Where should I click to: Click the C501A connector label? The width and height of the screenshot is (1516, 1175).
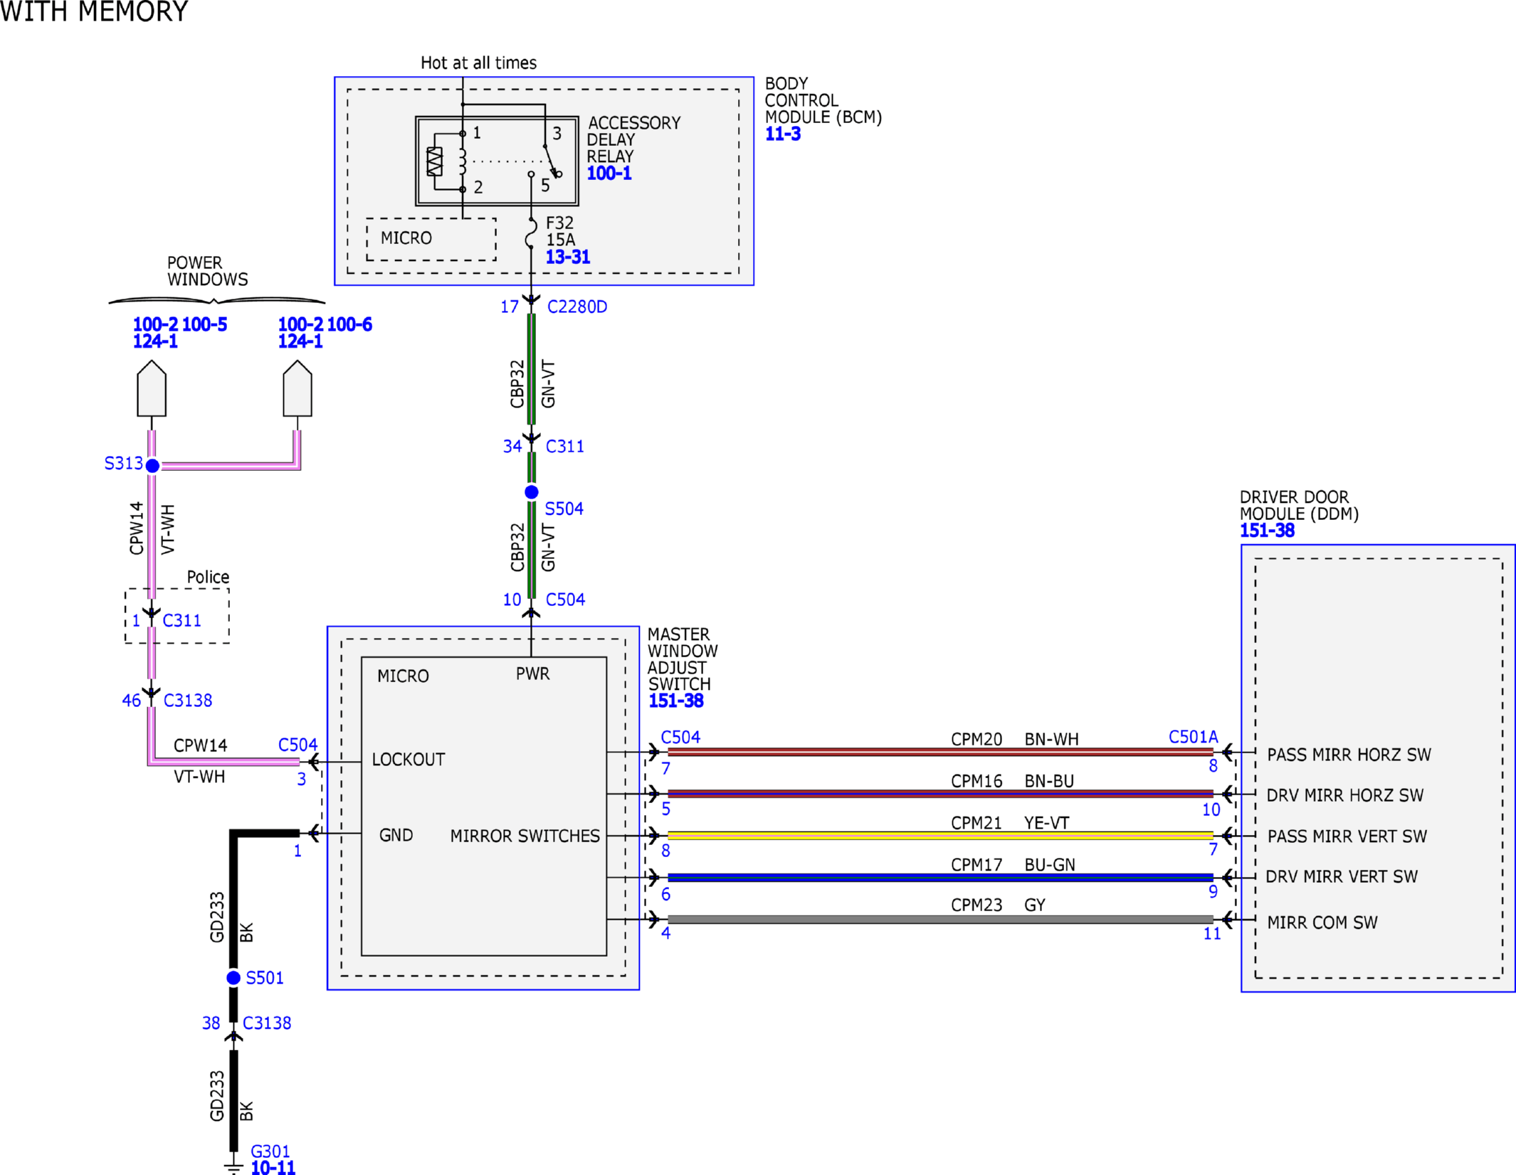[x=1194, y=737]
